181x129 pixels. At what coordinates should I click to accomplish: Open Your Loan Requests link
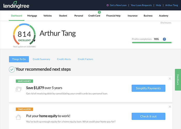(141, 5)
